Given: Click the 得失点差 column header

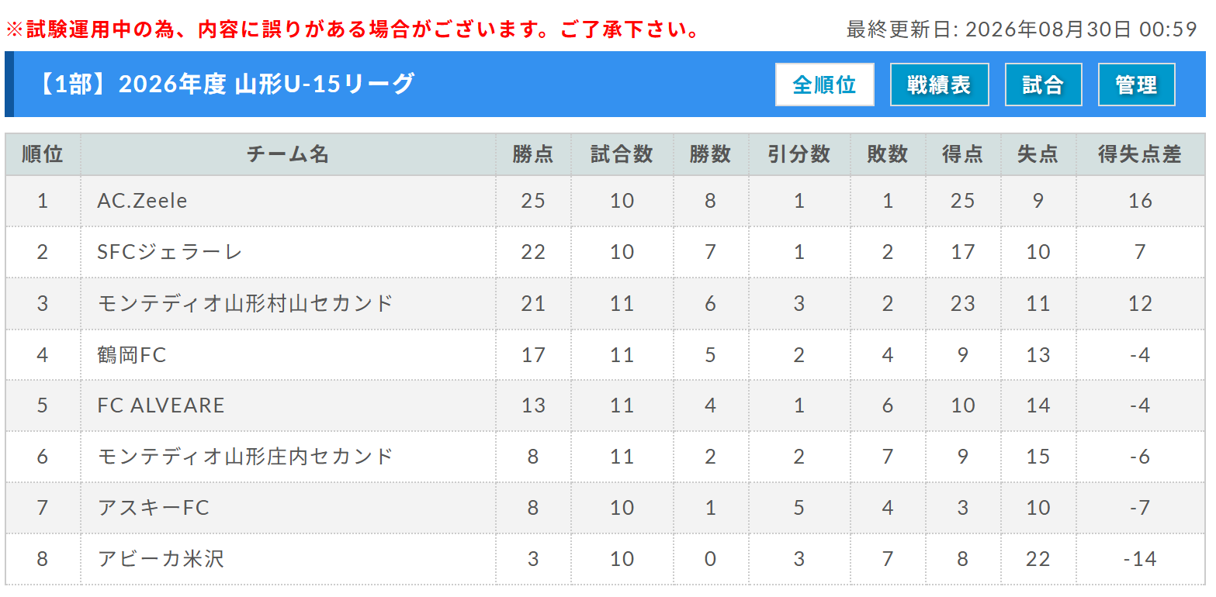Looking at the screenshot, I should 1140,154.
